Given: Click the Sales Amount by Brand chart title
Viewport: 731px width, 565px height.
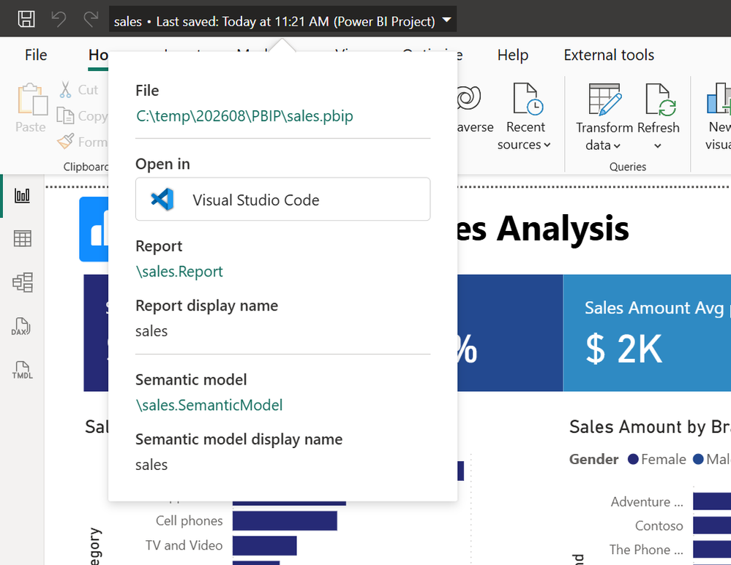Looking at the screenshot, I should [x=650, y=427].
